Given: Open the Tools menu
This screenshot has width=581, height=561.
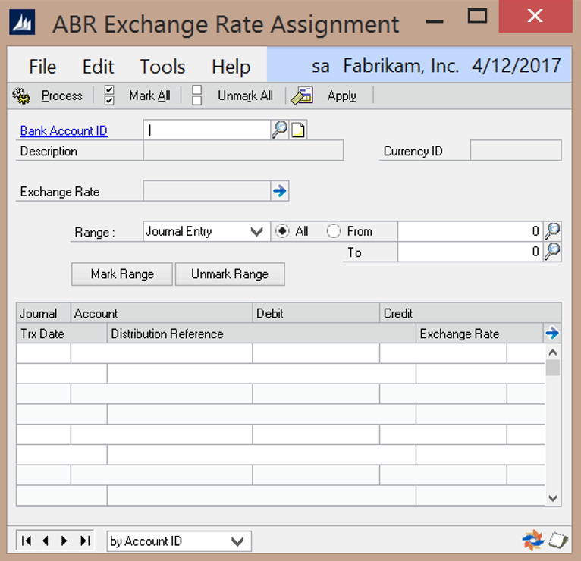Looking at the screenshot, I should (x=162, y=66).
